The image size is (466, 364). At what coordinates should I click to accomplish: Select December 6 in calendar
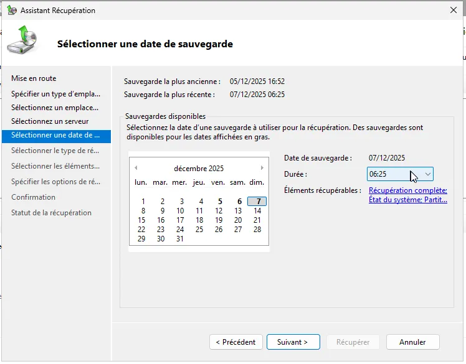point(239,202)
